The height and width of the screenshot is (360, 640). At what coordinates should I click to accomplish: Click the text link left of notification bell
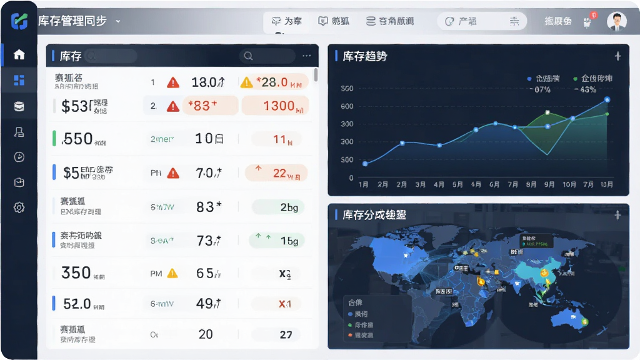[558, 21]
